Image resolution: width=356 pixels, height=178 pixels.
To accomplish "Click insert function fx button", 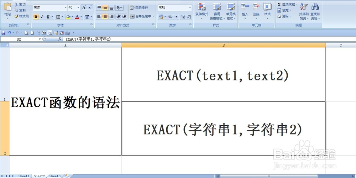I will pyautogui.click(x=60, y=39).
